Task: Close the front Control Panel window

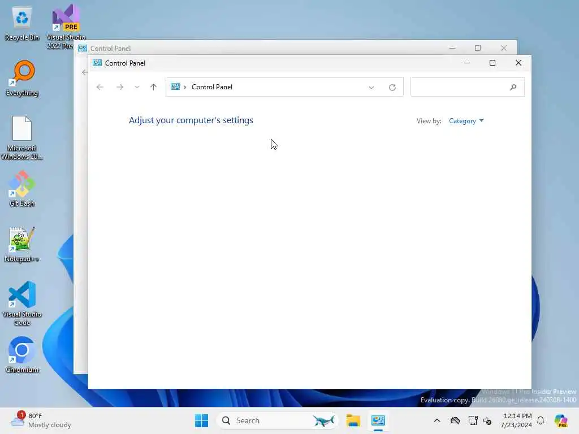Action: click(x=518, y=63)
